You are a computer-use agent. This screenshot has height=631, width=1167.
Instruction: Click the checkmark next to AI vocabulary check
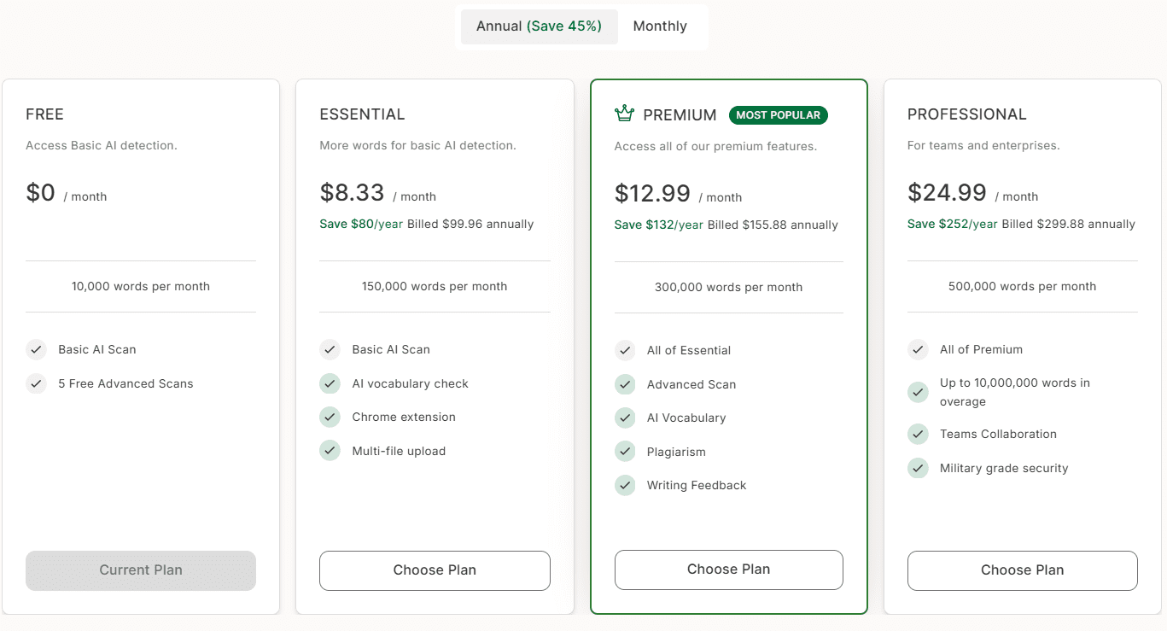(330, 383)
